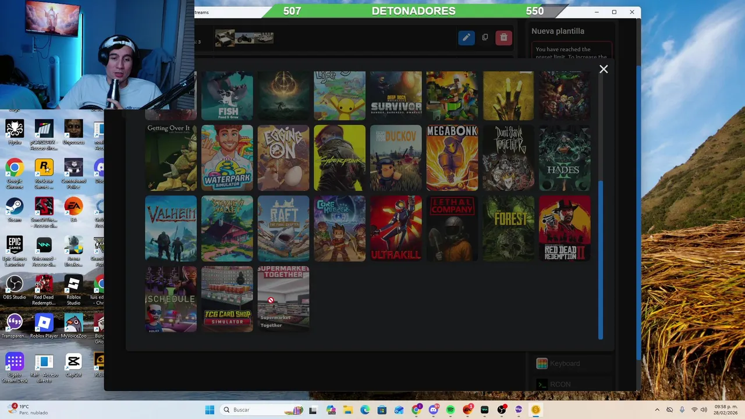745x419 pixels.
Task: Select the Supermarket Together cover
Action: point(283,299)
